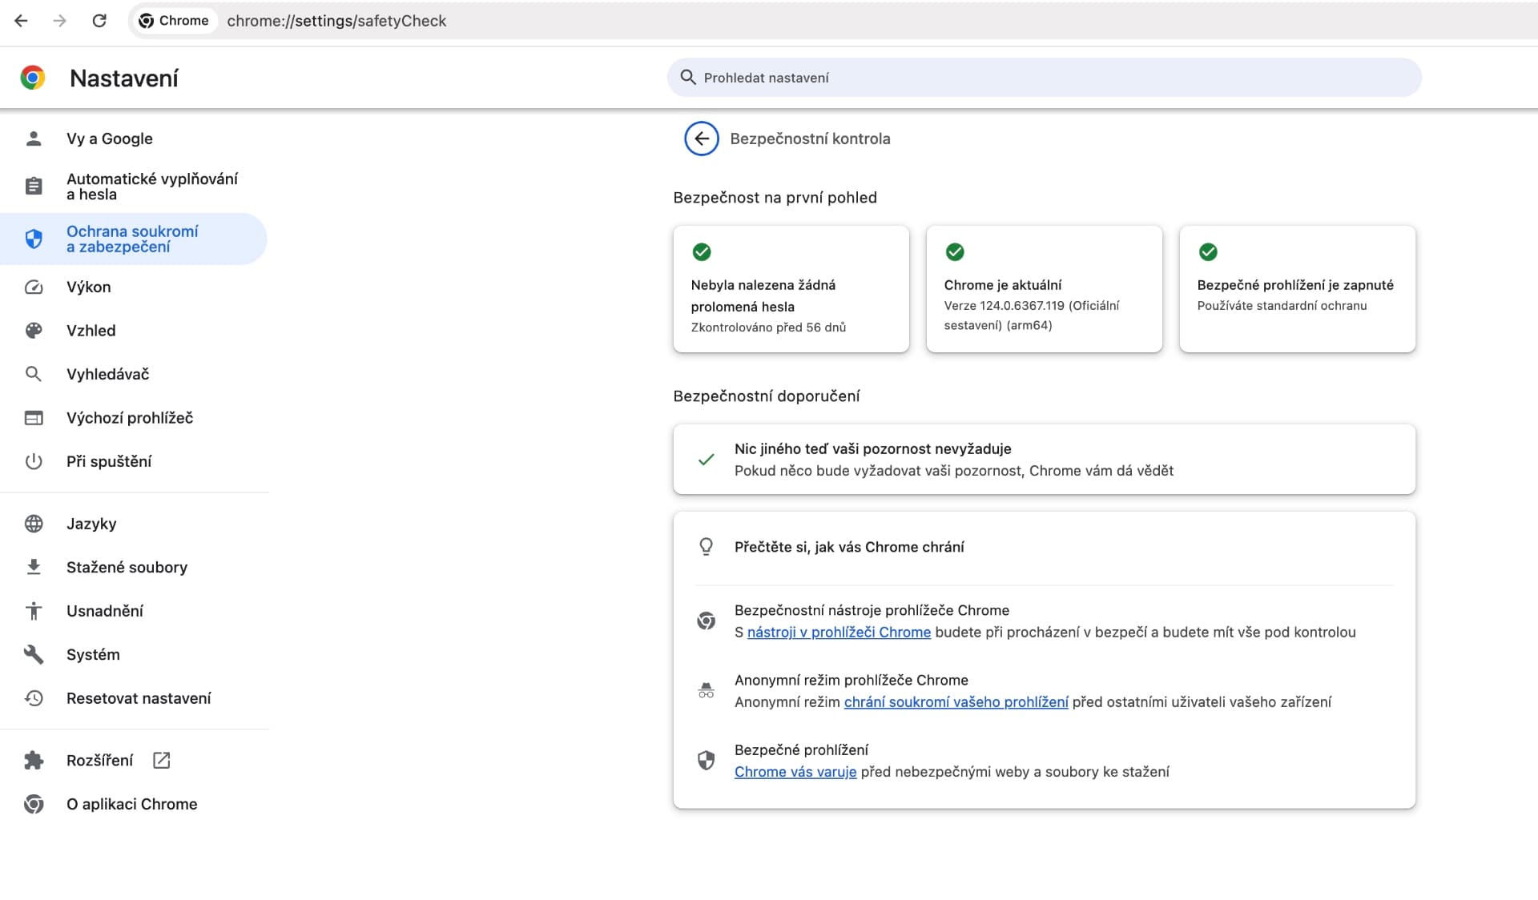Screen dimensions: 1538x900
Task: Focus the Prohledat nastavení search field
Action: [1044, 78]
